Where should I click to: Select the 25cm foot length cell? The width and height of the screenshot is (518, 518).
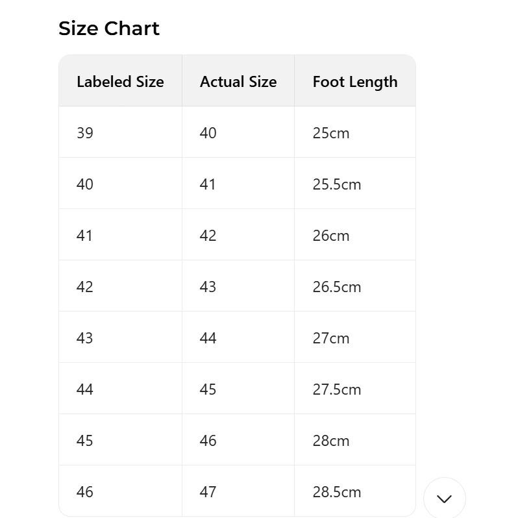point(331,133)
